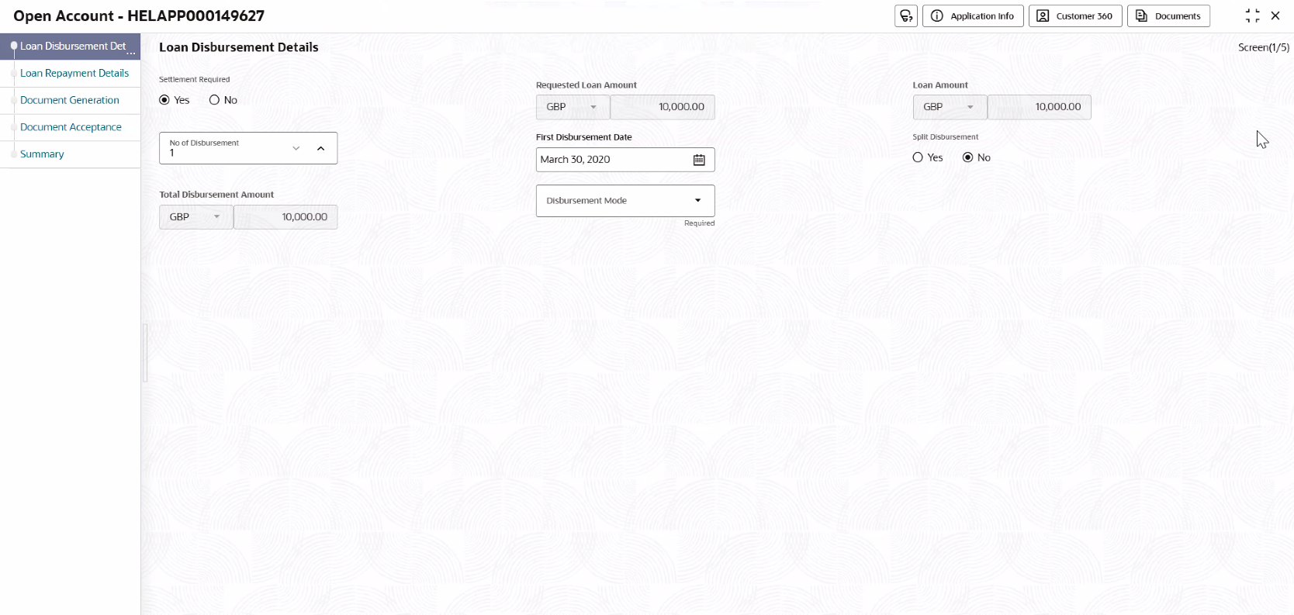The height and width of the screenshot is (615, 1294).
Task: Click the Screen(1/5) indicator text
Action: pos(1263,47)
